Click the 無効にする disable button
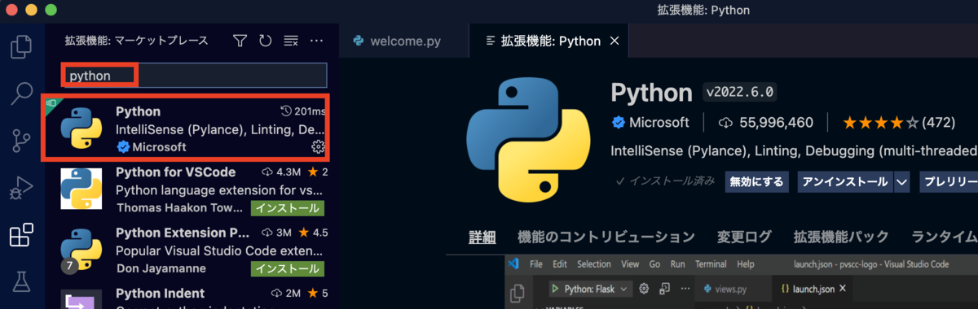 point(757,181)
